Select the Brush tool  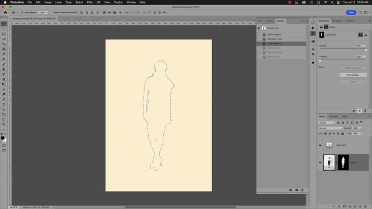coord(4,64)
